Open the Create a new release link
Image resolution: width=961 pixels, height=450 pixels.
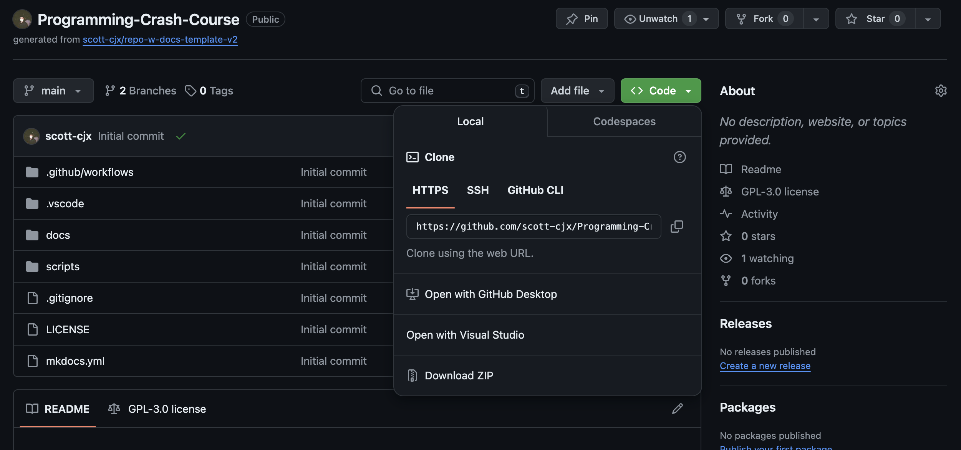765,365
